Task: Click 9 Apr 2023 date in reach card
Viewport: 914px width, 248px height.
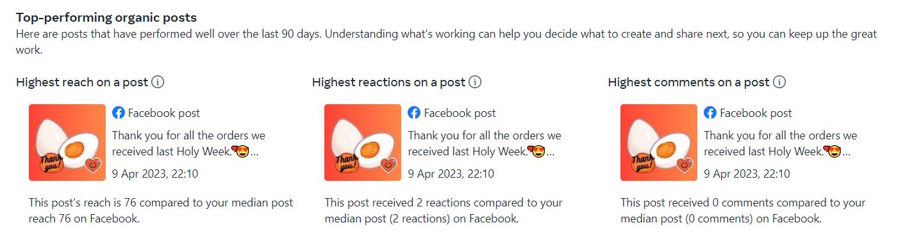Action: click(x=155, y=174)
